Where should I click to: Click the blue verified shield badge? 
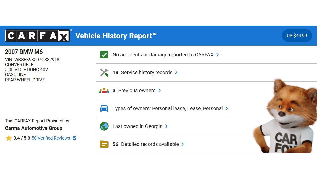74,138
